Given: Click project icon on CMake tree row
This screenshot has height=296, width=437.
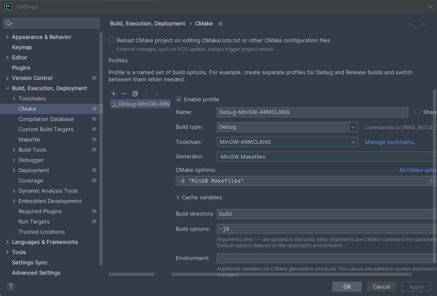Looking at the screenshot, I should tap(94, 109).
